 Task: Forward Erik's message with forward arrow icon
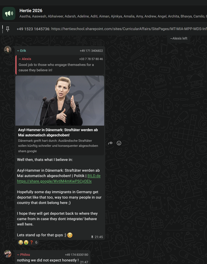click(110, 143)
